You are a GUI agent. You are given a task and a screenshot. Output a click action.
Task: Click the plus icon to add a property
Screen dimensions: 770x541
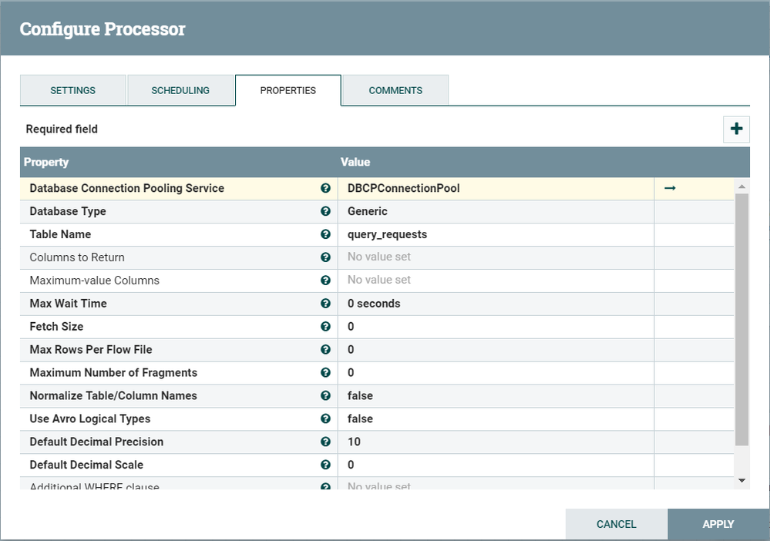pyautogui.click(x=736, y=129)
